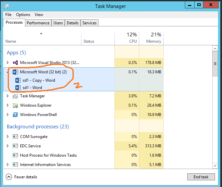
Task: Click the scrollbar up arrow
Action: coord(215,49)
